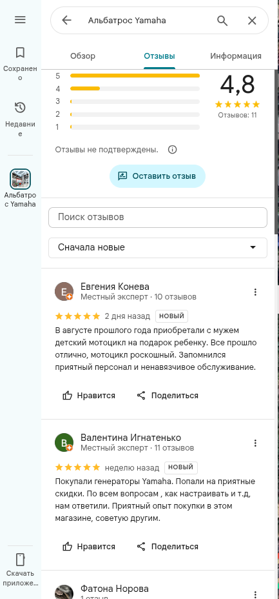The image size is (279, 599).
Task: Open Валентина Игнатенко profile name link
Action: 131,438
